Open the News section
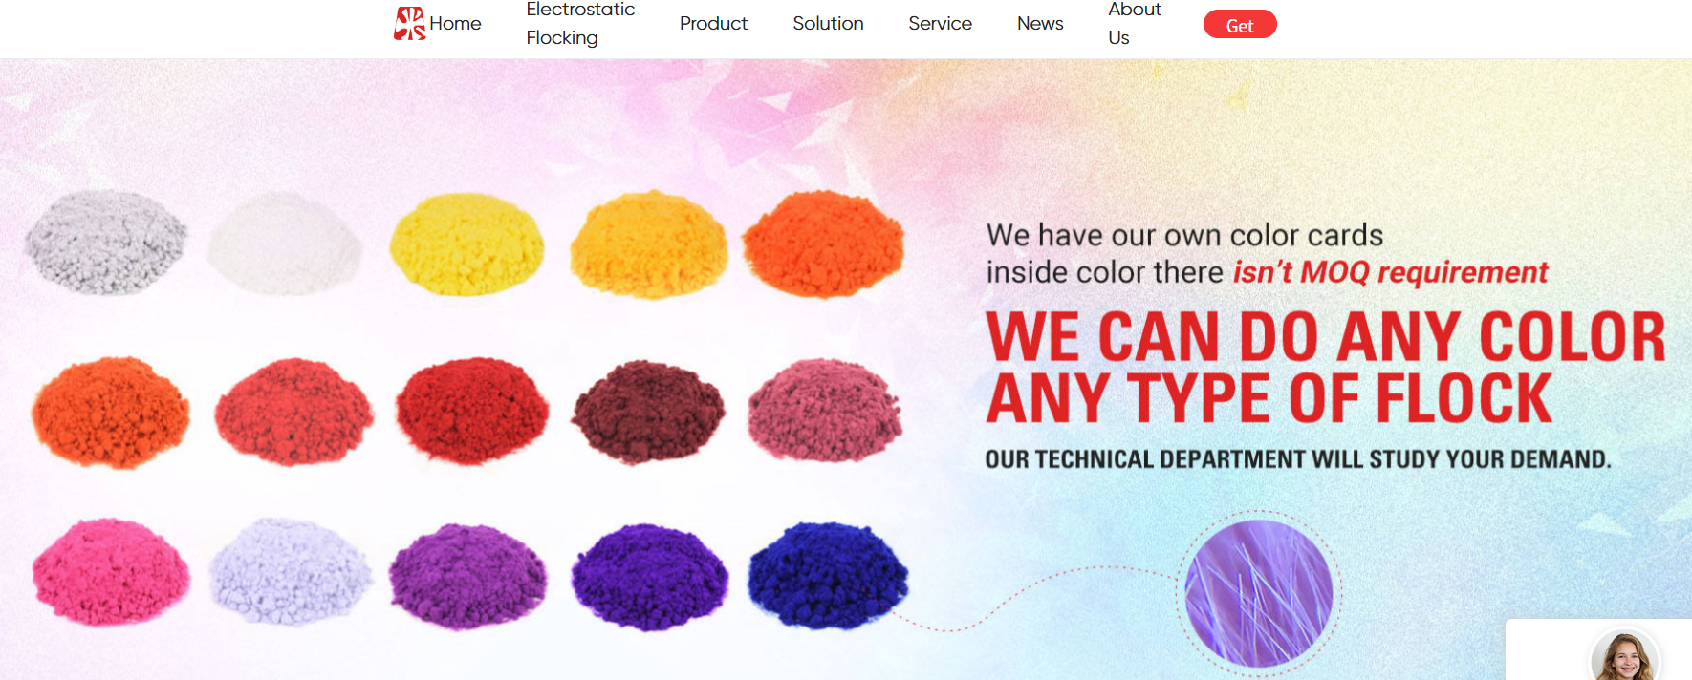The width and height of the screenshot is (1692, 680). 1040,24
